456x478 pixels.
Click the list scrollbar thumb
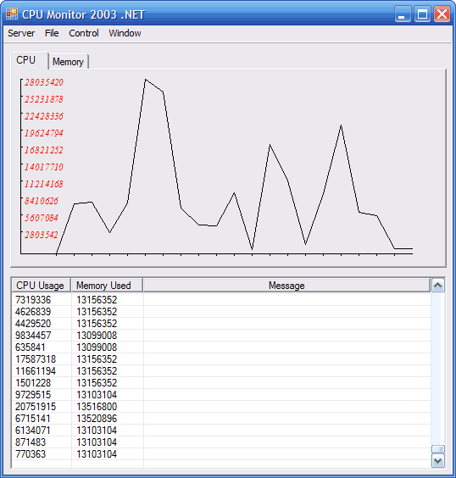[x=438, y=450]
